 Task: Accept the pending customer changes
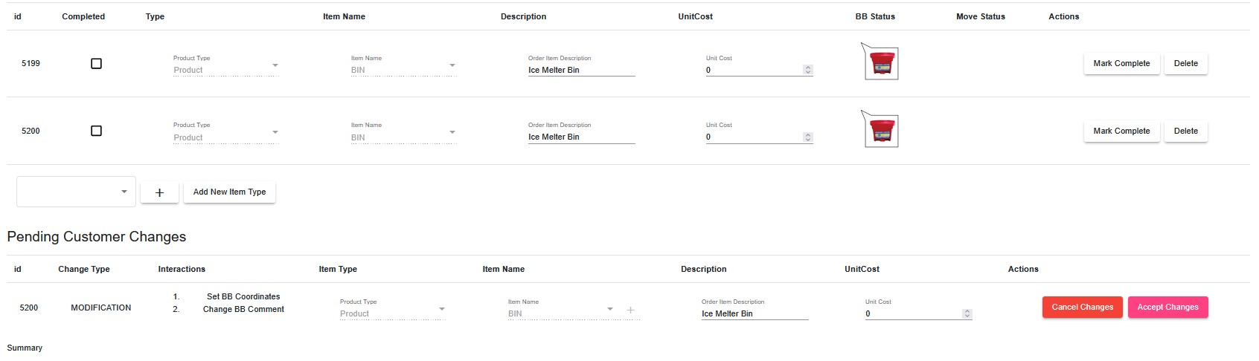pos(1167,307)
